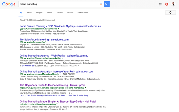179x112 pixels.
Task: Click the blue search magnifier button
Action: [x=107, y=4]
